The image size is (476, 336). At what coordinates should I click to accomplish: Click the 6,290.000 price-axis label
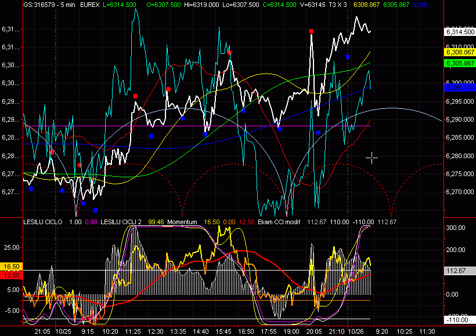[x=460, y=120]
